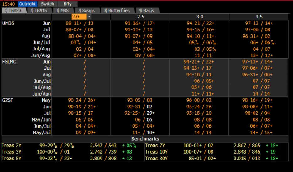Viewport: 293px width, 172px height.
Task: Open the 2.0 coupon dropdown arrow
Action: coord(89,17)
